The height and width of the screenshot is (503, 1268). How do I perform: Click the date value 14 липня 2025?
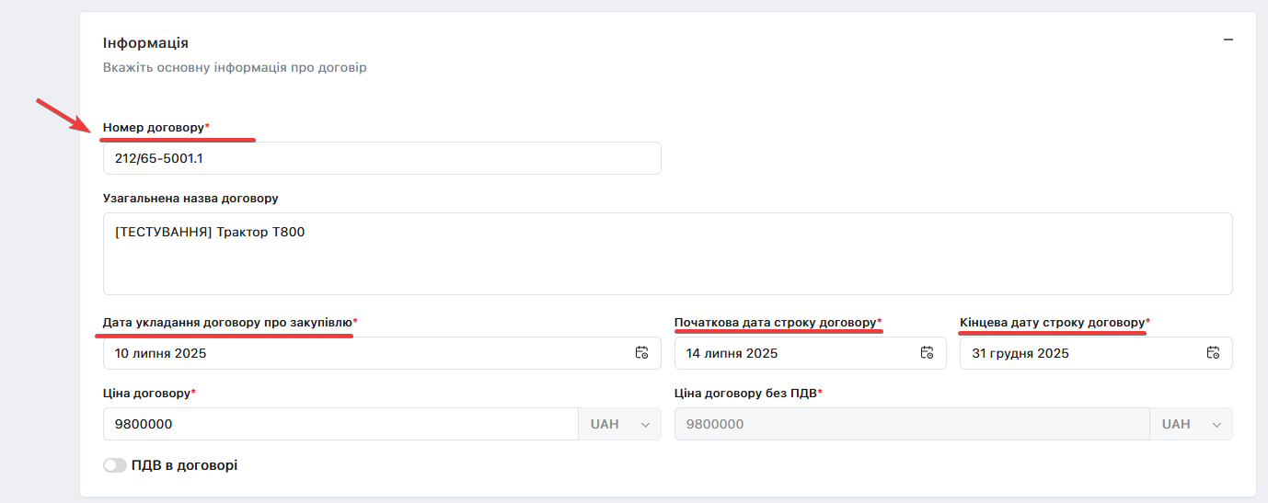[x=732, y=353]
